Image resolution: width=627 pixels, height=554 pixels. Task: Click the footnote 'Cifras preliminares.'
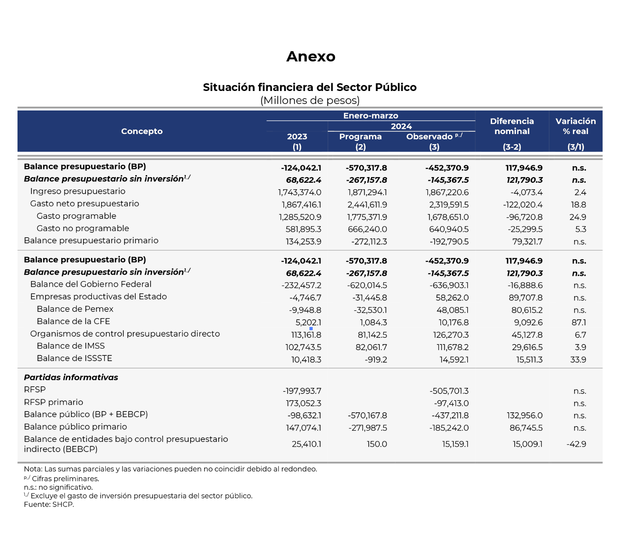(x=65, y=479)
